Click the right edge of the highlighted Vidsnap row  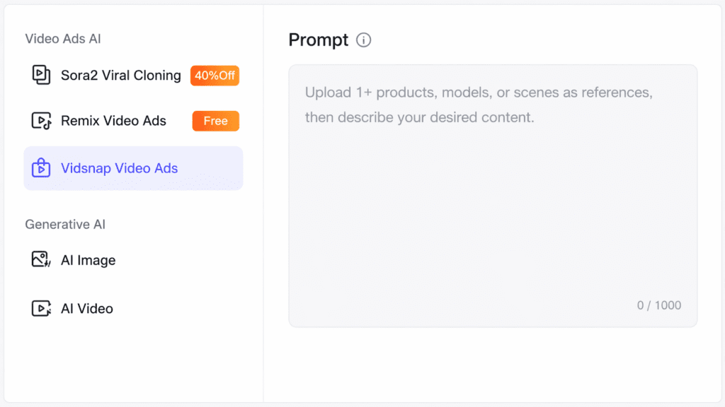[234, 168]
